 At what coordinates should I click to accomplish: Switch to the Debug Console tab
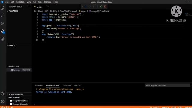(53, 85)
